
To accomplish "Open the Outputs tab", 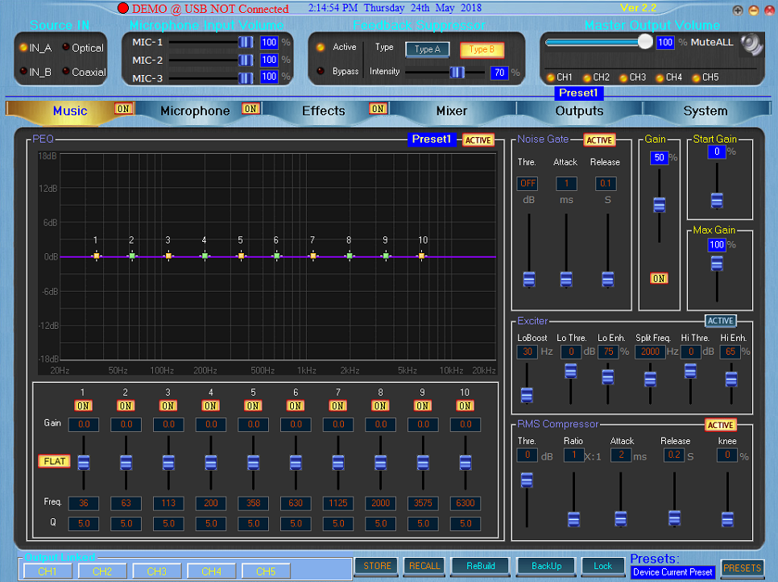I will coord(579,110).
